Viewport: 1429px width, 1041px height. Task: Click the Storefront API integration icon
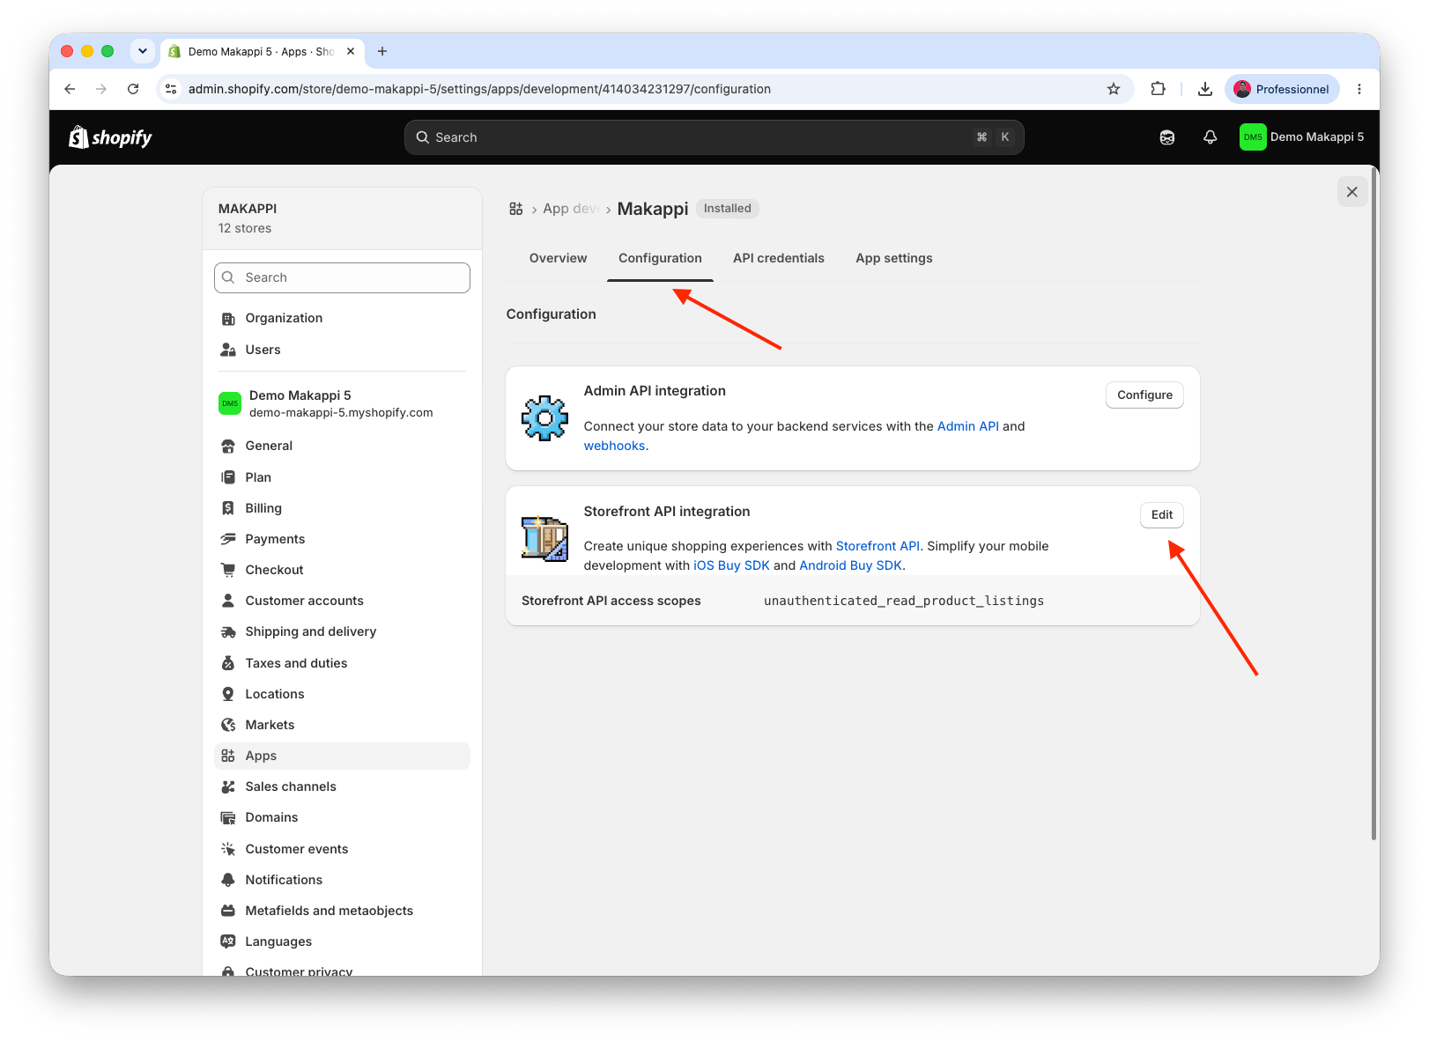point(544,539)
